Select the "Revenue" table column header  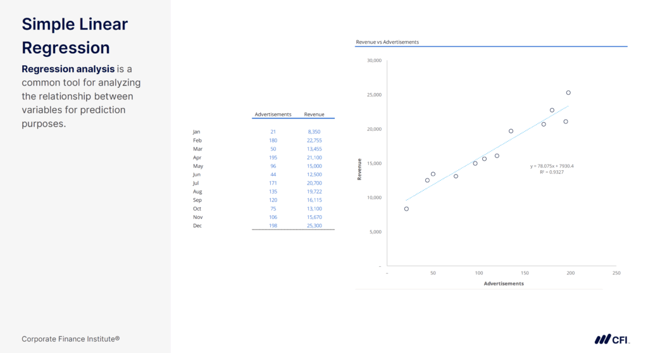tap(314, 115)
